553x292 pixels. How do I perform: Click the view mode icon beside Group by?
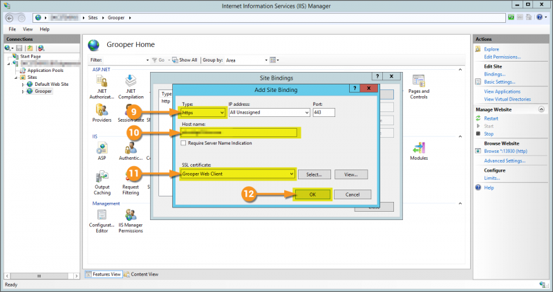point(272,60)
